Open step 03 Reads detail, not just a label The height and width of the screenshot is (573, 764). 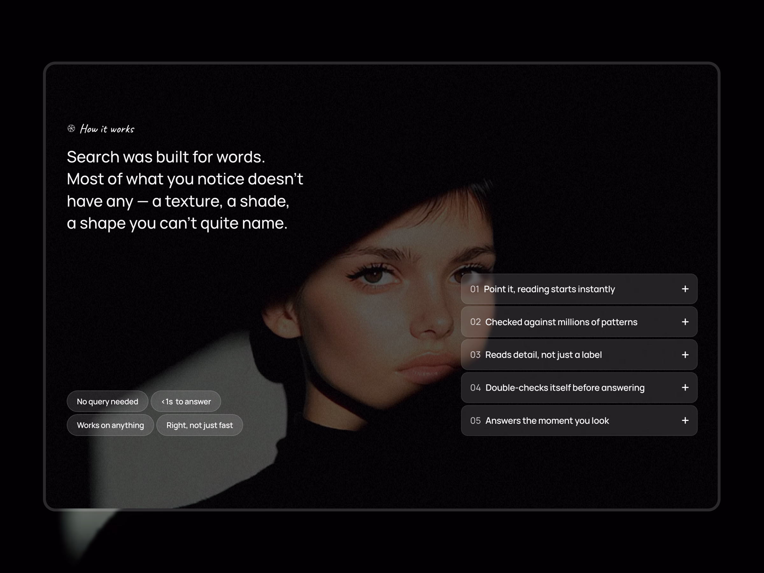[x=579, y=355]
